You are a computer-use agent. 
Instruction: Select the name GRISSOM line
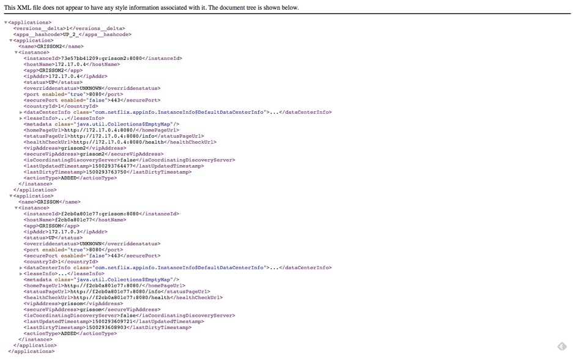pyautogui.click(x=50, y=202)
